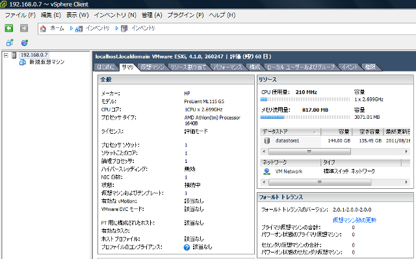The width and height of the screenshot is (416, 259).
Task: Click the 144.00 GB capacity value
Action: [x=339, y=141]
